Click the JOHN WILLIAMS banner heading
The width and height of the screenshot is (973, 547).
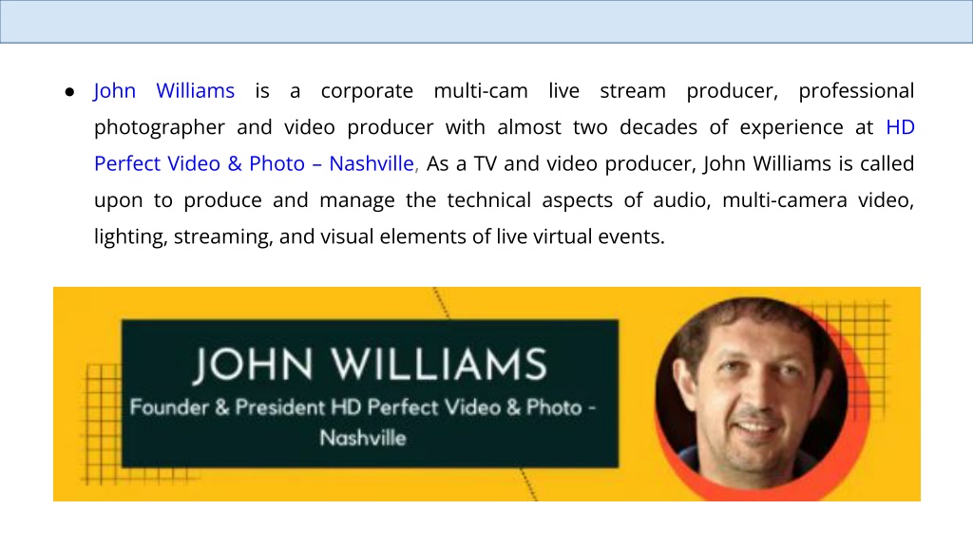point(370,365)
